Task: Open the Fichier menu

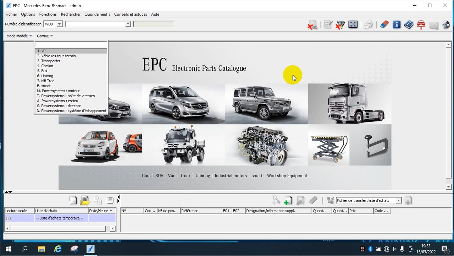Action: (x=11, y=14)
